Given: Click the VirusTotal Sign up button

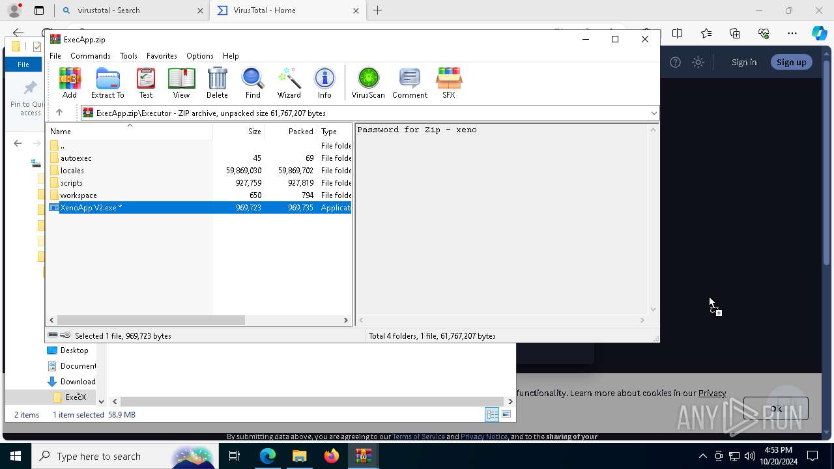Looking at the screenshot, I should pyautogui.click(x=792, y=62).
